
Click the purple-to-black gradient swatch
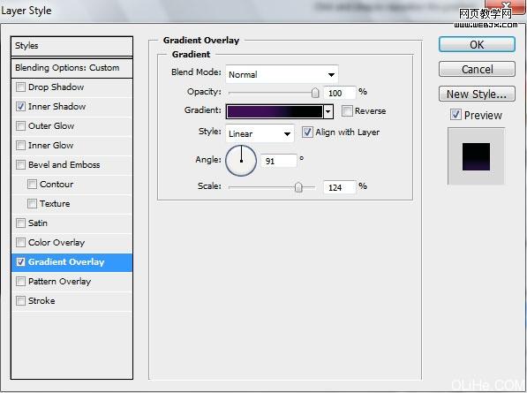(275, 111)
